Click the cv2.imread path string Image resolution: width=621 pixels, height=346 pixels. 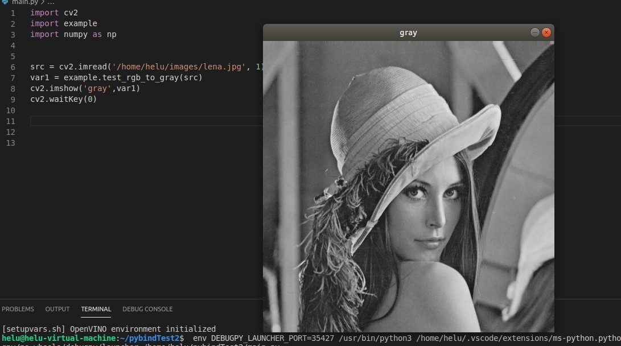(179, 67)
